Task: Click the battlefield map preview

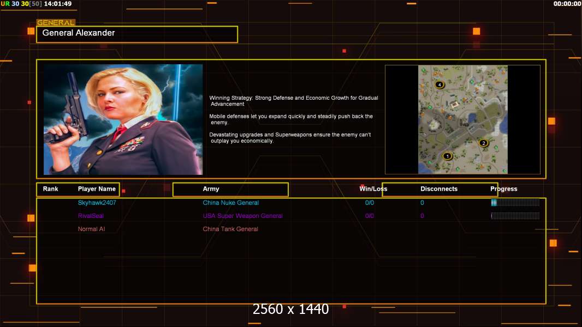Action: tap(463, 119)
